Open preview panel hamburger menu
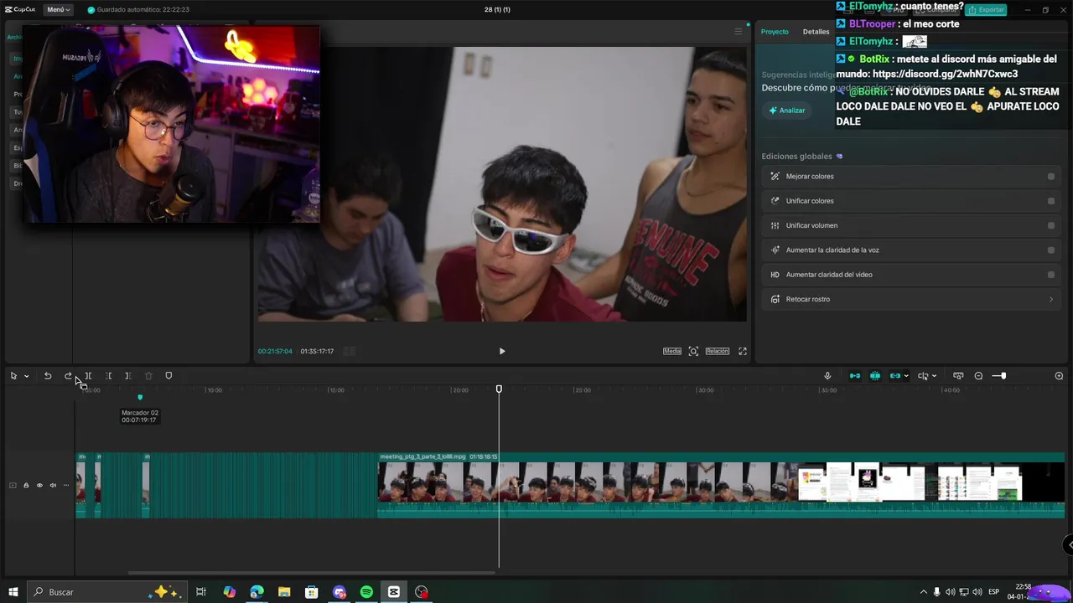This screenshot has width=1073, height=603. (x=738, y=32)
